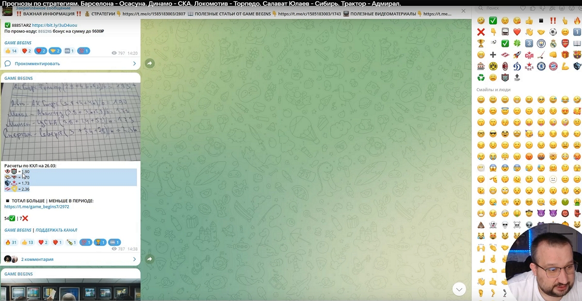Viewport: 582px width, 301px height.
Task: Click the ПОДДЕРЖАТЬ КАНАЛ link
Action: point(56,230)
